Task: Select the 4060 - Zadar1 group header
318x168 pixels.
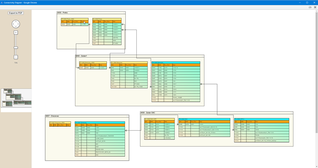Action: point(139,56)
